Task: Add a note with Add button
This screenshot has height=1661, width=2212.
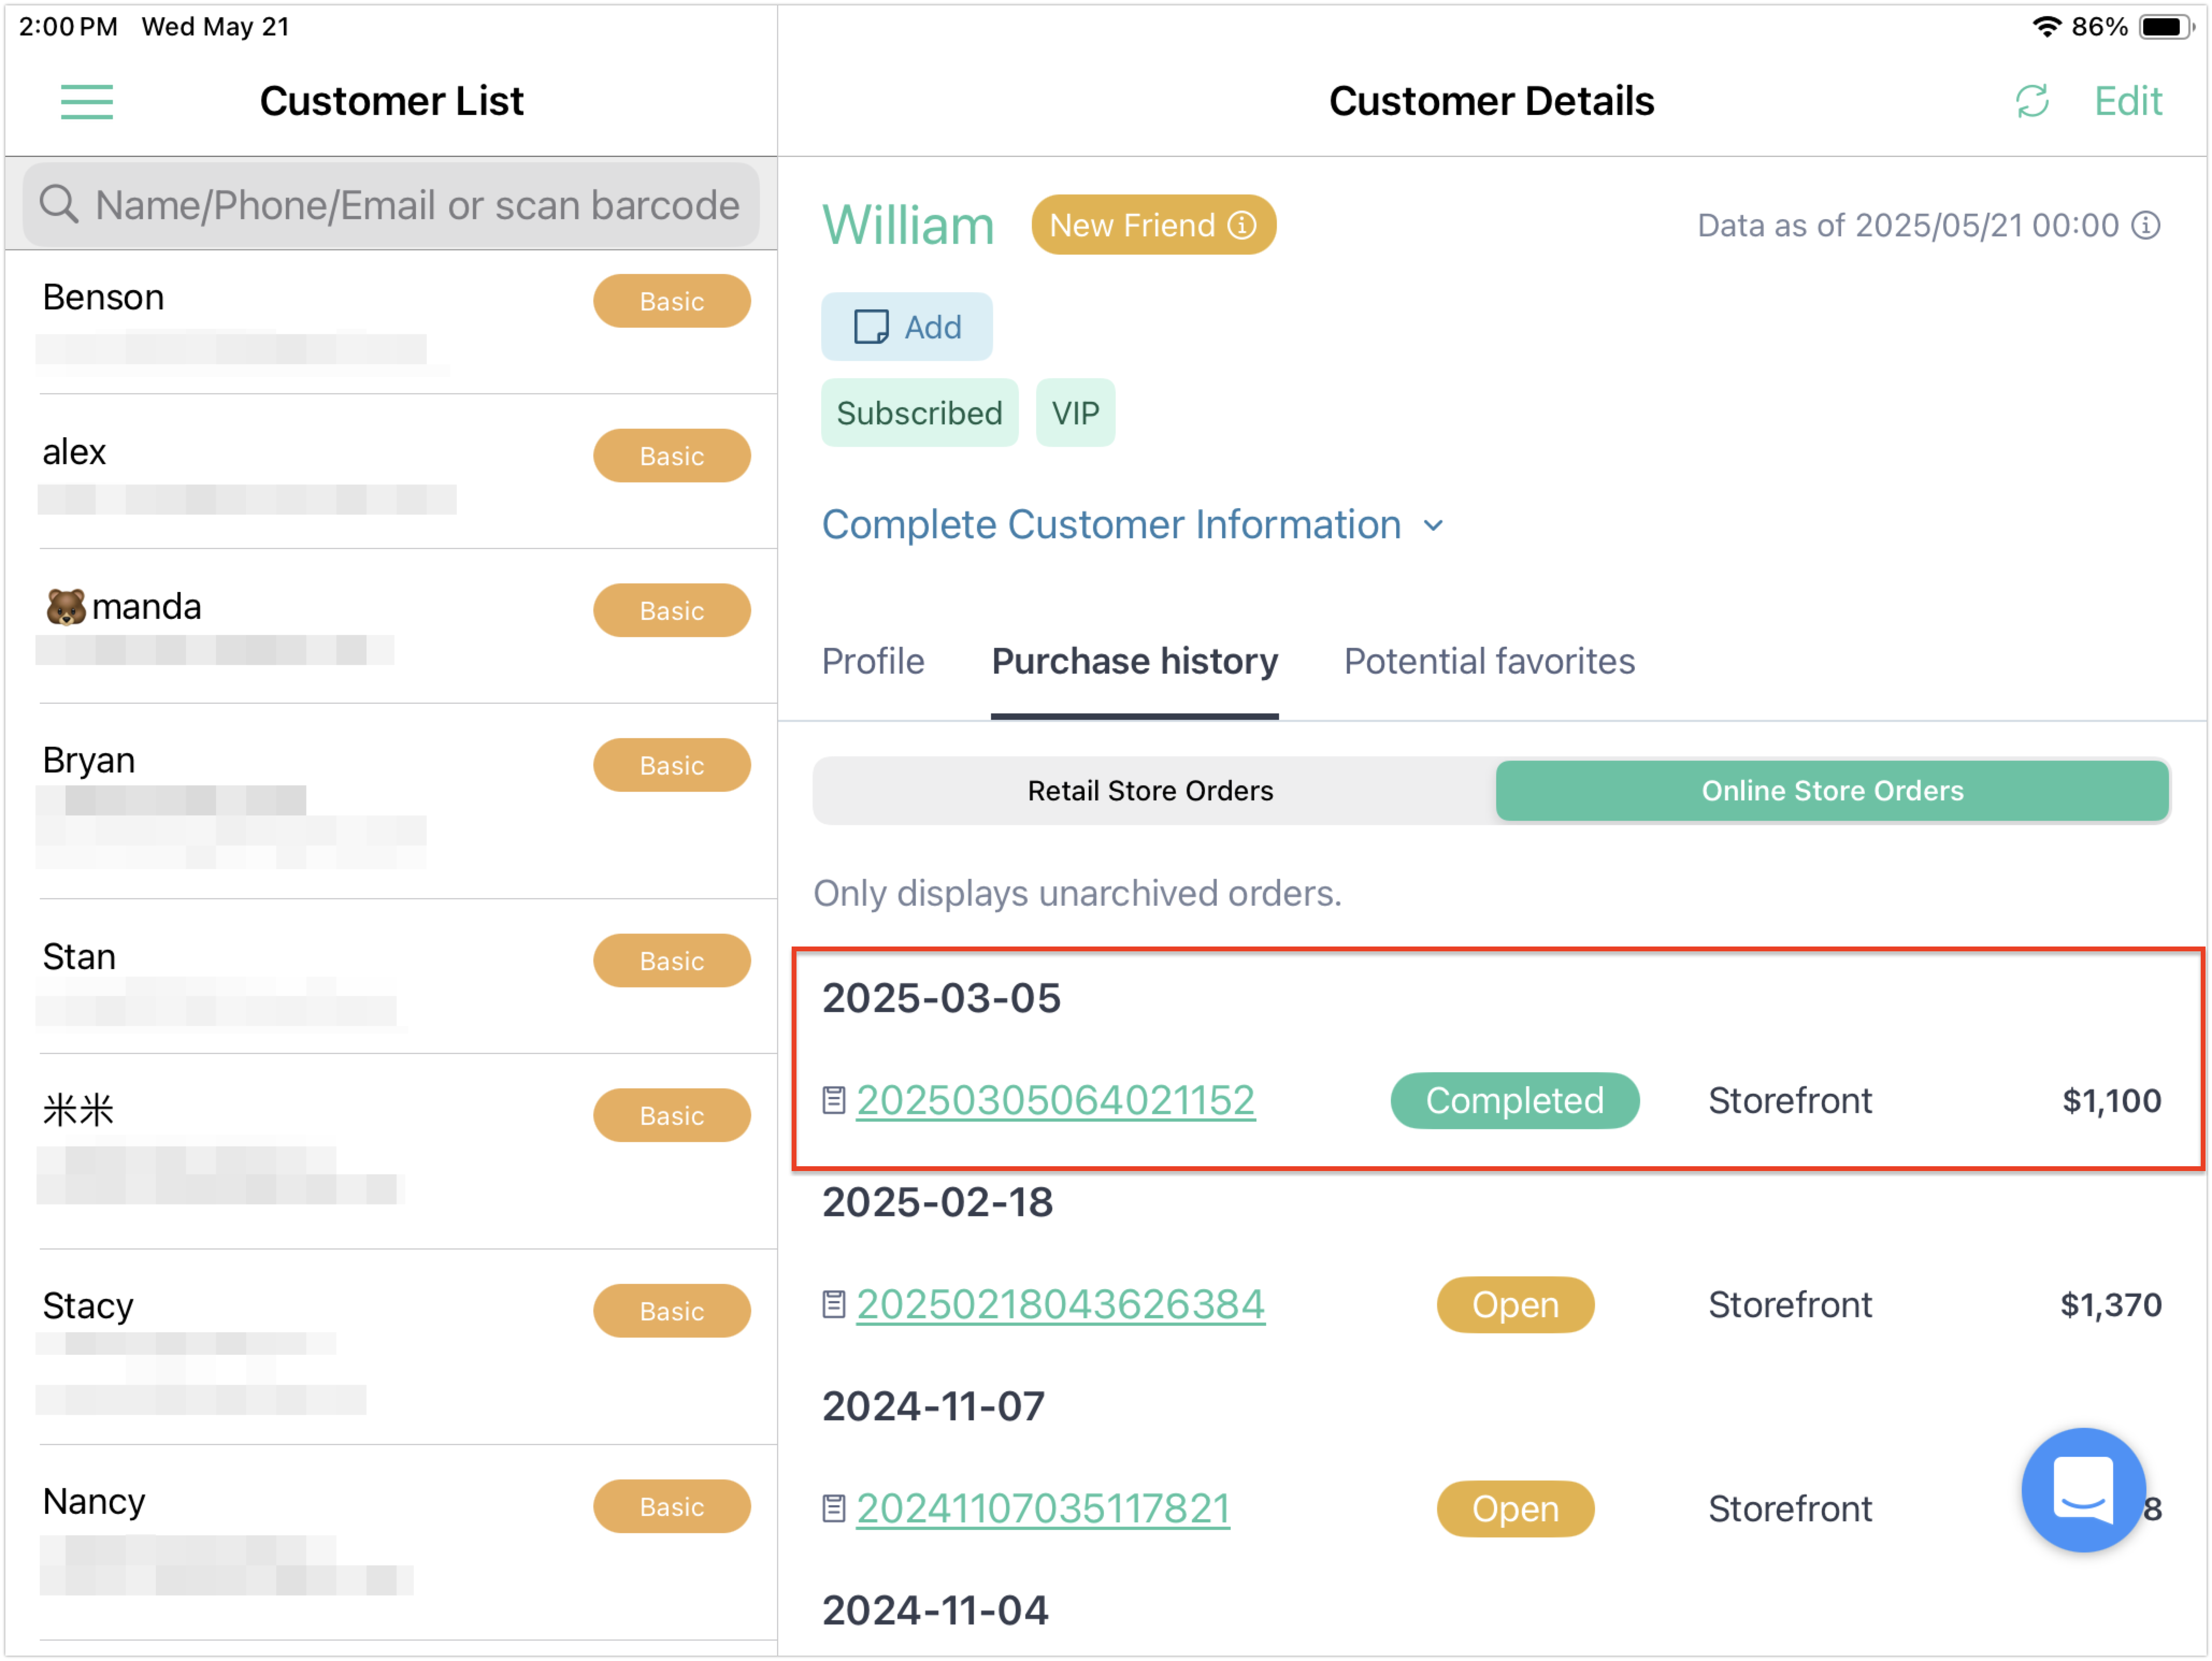Action: [907, 327]
